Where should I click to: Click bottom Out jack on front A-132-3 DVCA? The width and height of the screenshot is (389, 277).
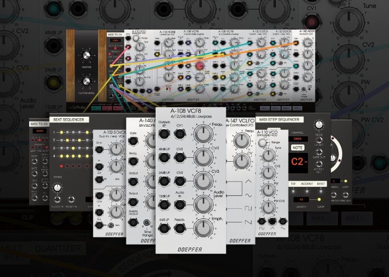99,225
